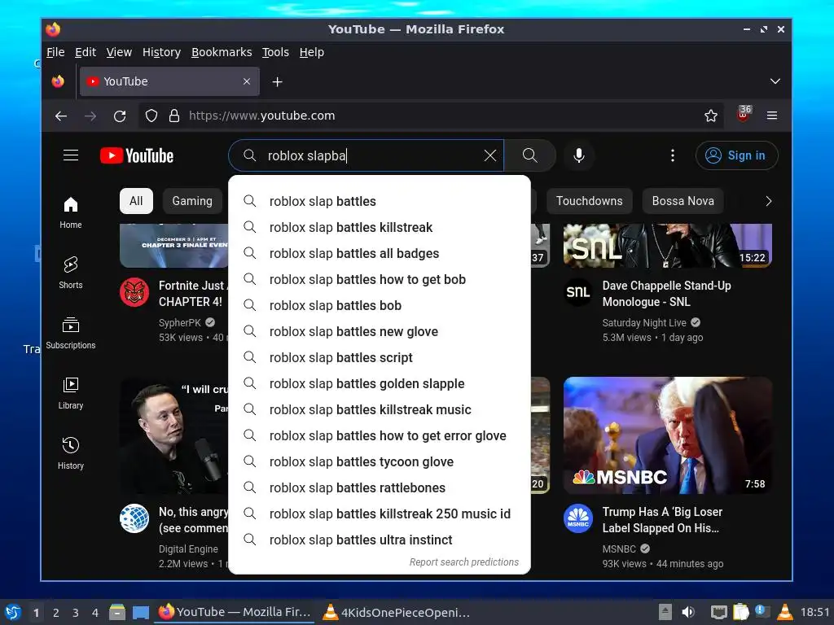The width and height of the screenshot is (834, 625).
Task: Choose suggestion roblox slap battles script
Action: click(380, 358)
